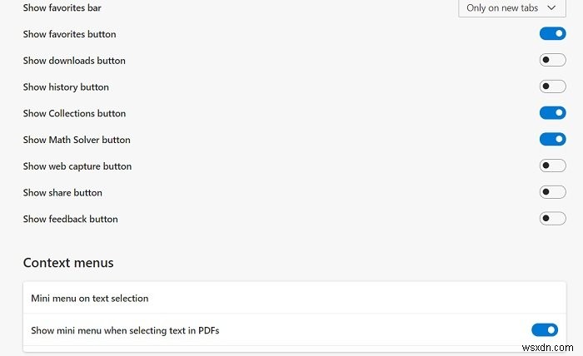Enable the Show downloads button toggle
This screenshot has height=356, width=583.
coord(552,60)
